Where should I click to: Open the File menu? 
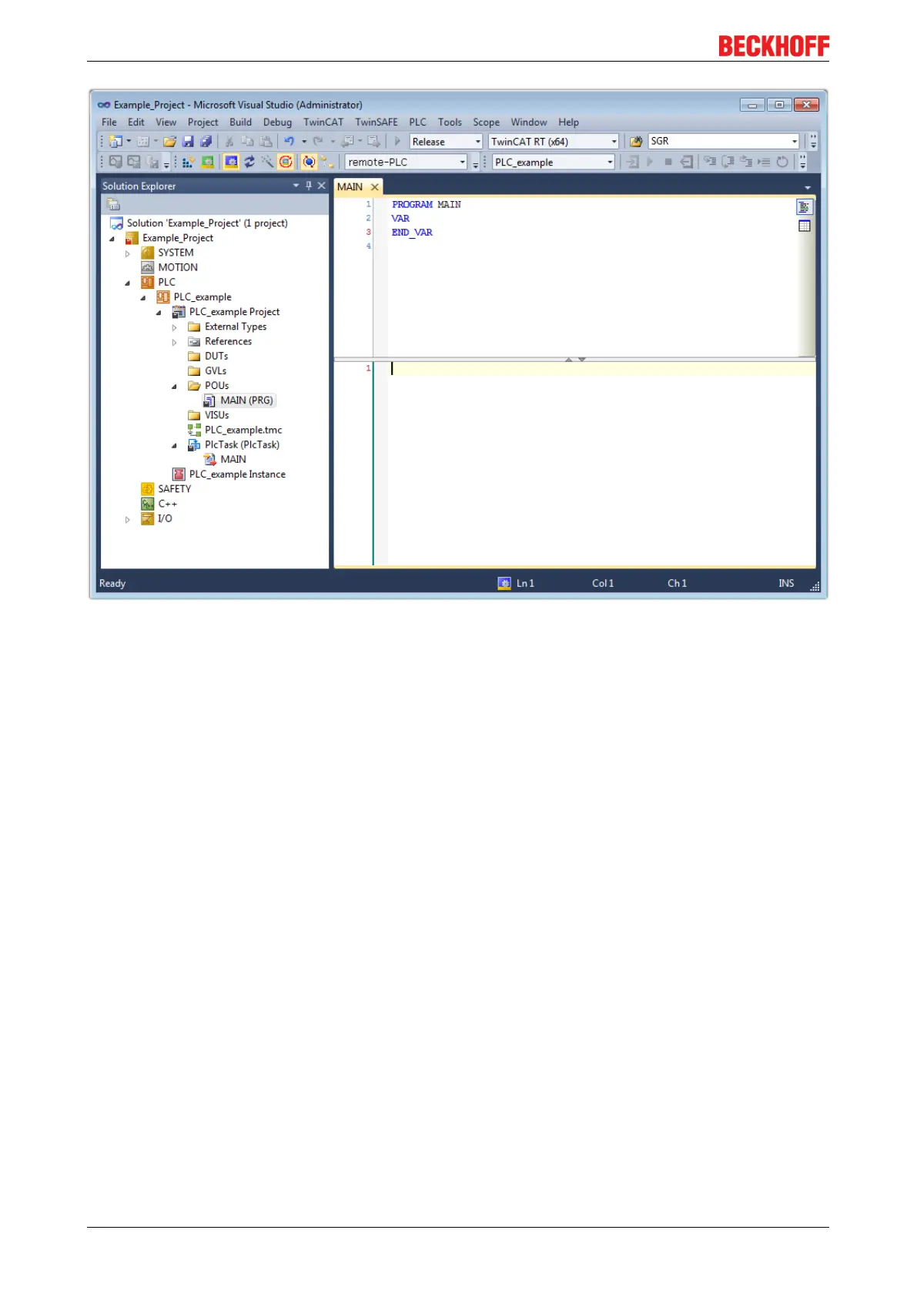point(109,122)
